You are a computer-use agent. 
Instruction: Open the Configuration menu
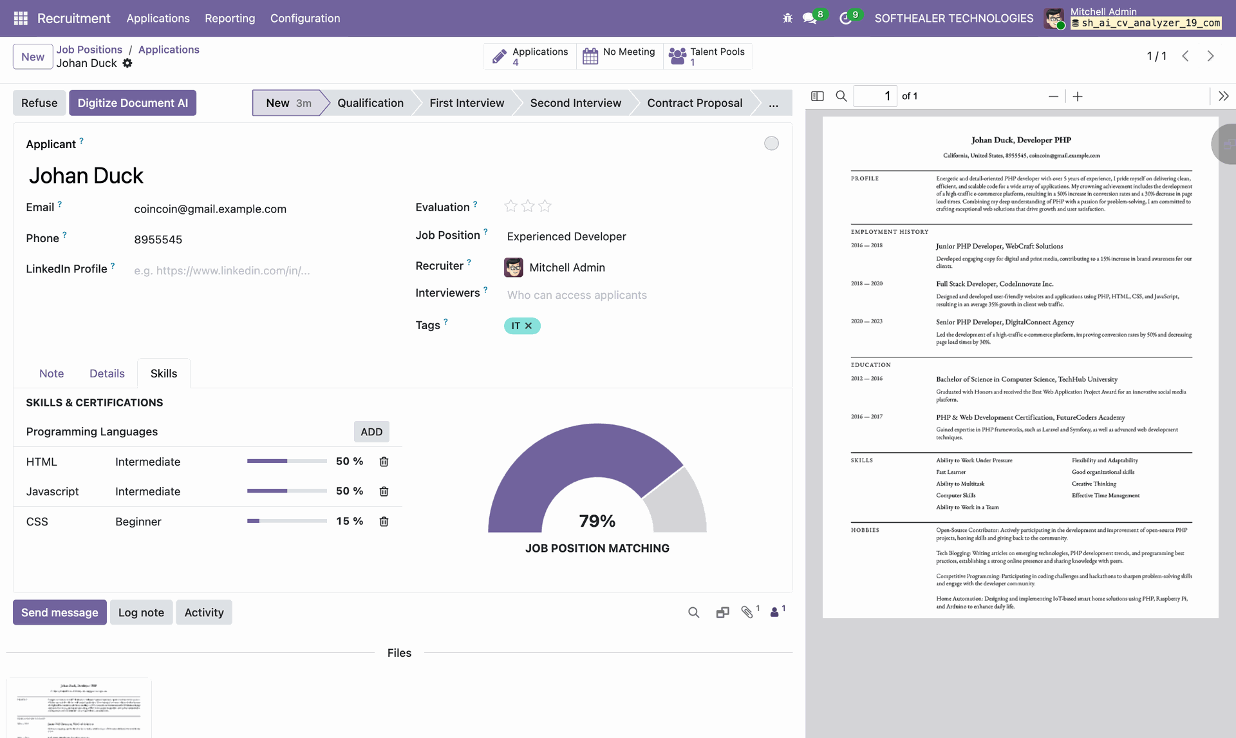(x=304, y=18)
